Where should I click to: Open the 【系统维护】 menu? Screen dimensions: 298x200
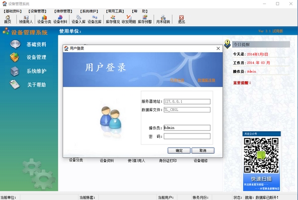89,11
